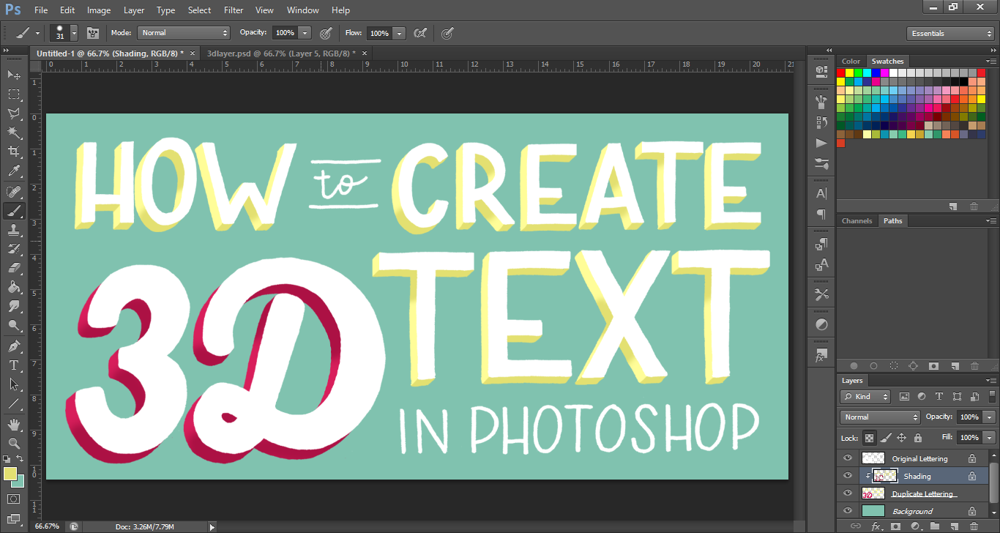The image size is (1000, 533).
Task: Toggle visibility of Duplicate Lettering layer
Action: click(848, 493)
